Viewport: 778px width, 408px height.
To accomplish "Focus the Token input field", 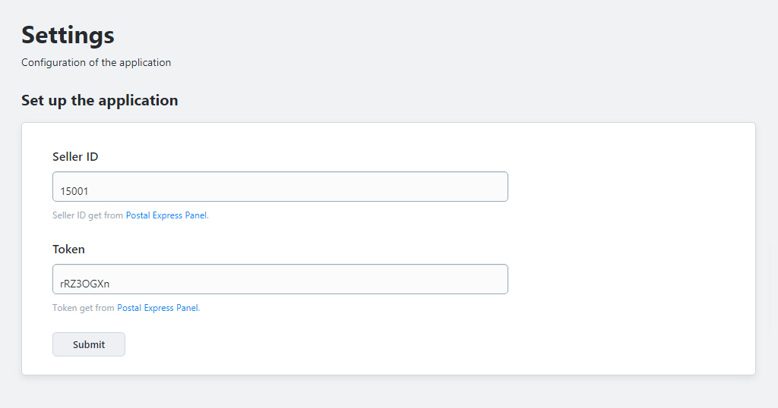I will point(280,279).
